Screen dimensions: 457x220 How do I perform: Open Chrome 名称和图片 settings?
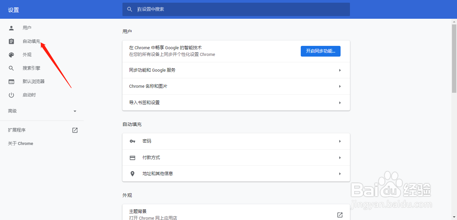236,86
